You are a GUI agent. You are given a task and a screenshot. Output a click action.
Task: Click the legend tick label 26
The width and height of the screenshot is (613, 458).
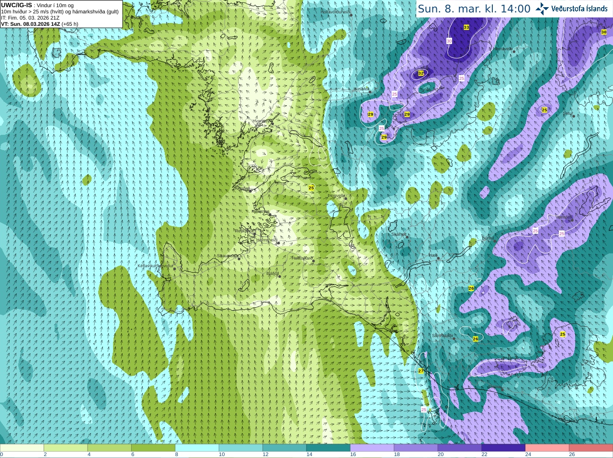(x=572, y=455)
